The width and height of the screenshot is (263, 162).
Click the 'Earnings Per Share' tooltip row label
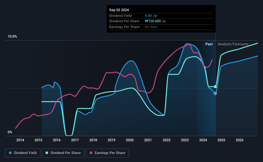tap(124, 27)
